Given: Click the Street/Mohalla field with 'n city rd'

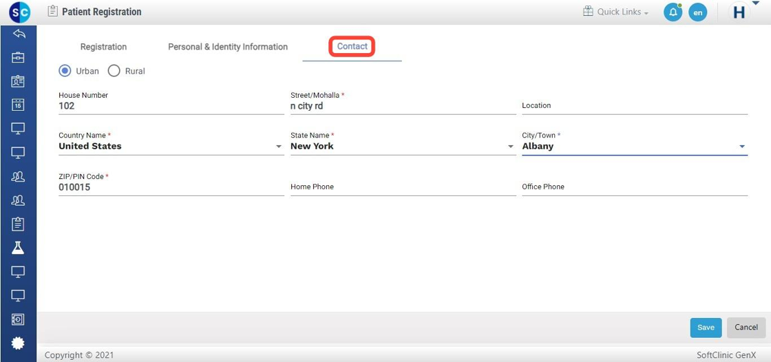Looking at the screenshot, I should coord(403,106).
